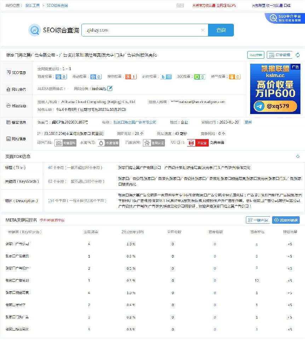Open the 可信百科 badge
The width and height of the screenshot is (305, 354).
[65, 143]
